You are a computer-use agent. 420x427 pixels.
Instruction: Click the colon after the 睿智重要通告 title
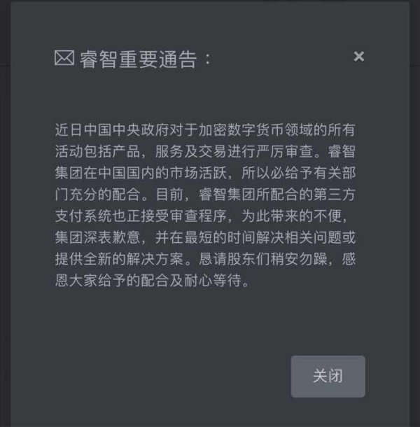pos(208,59)
